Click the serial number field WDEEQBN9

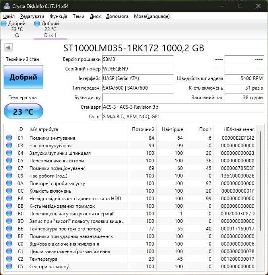point(138,69)
